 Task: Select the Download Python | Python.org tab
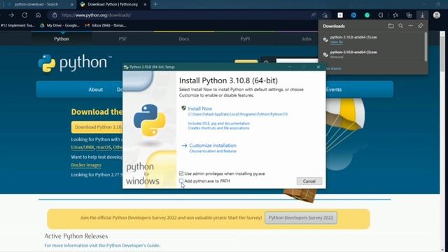pyautogui.click(x=113, y=4)
